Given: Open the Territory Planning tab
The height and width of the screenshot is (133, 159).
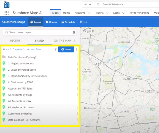Looking at the screenshot, I should (x=139, y=13).
